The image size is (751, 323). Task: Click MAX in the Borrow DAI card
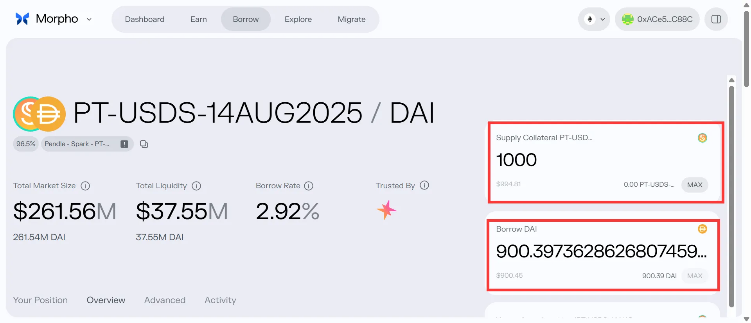coord(695,276)
